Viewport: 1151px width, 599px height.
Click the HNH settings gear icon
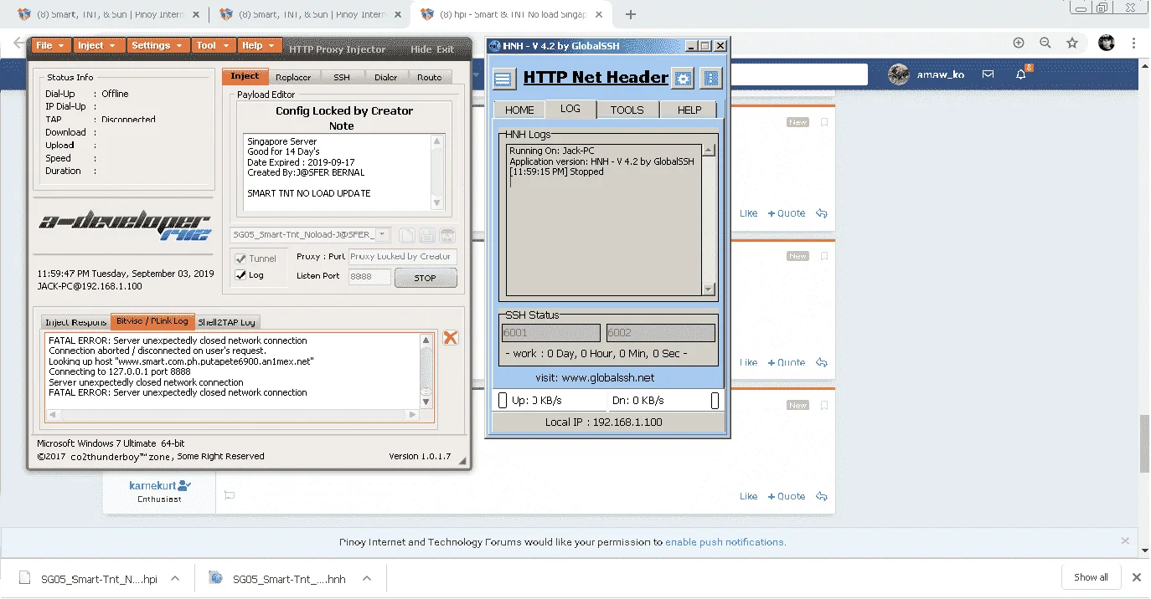(684, 79)
